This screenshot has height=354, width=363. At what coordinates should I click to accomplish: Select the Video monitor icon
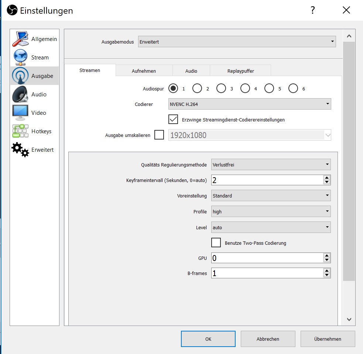pyautogui.click(x=21, y=113)
